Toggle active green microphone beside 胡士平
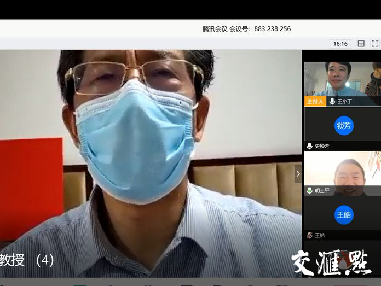 tap(309, 191)
